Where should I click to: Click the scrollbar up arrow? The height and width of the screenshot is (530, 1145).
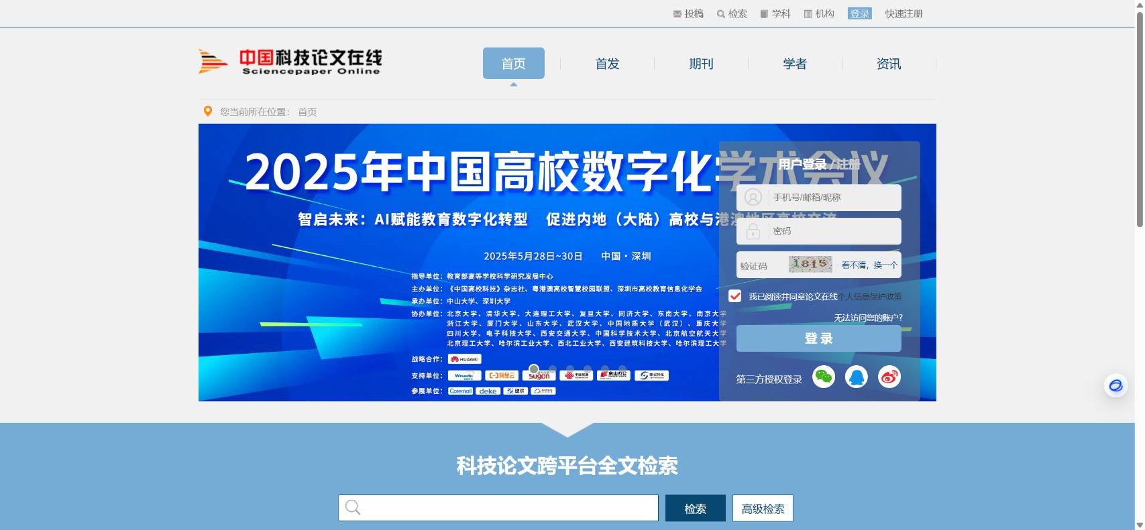pos(1140,5)
